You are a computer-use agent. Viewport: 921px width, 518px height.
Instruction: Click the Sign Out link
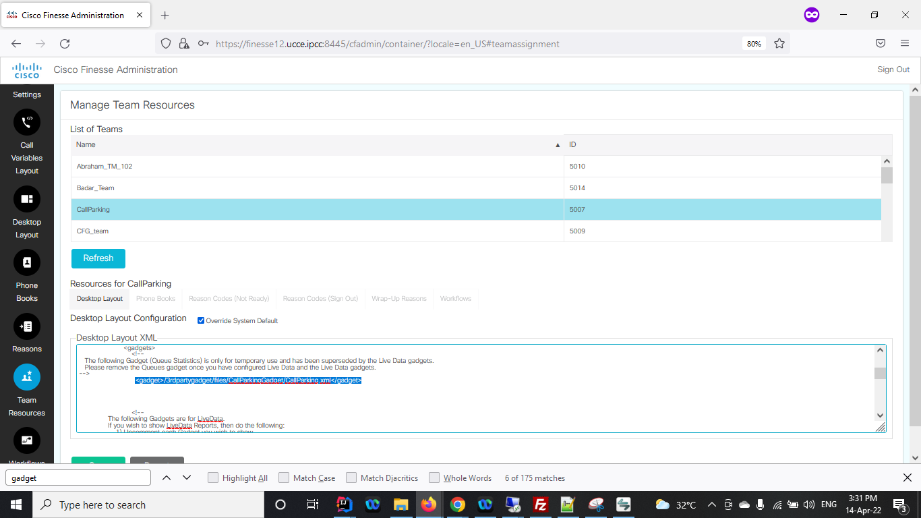coord(893,69)
